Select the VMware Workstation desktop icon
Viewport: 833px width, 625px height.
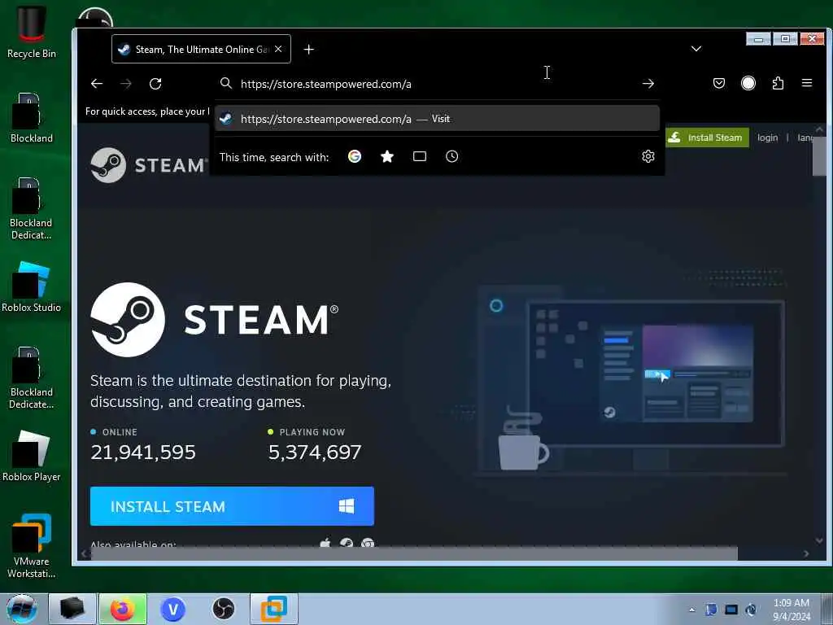pyautogui.click(x=32, y=546)
